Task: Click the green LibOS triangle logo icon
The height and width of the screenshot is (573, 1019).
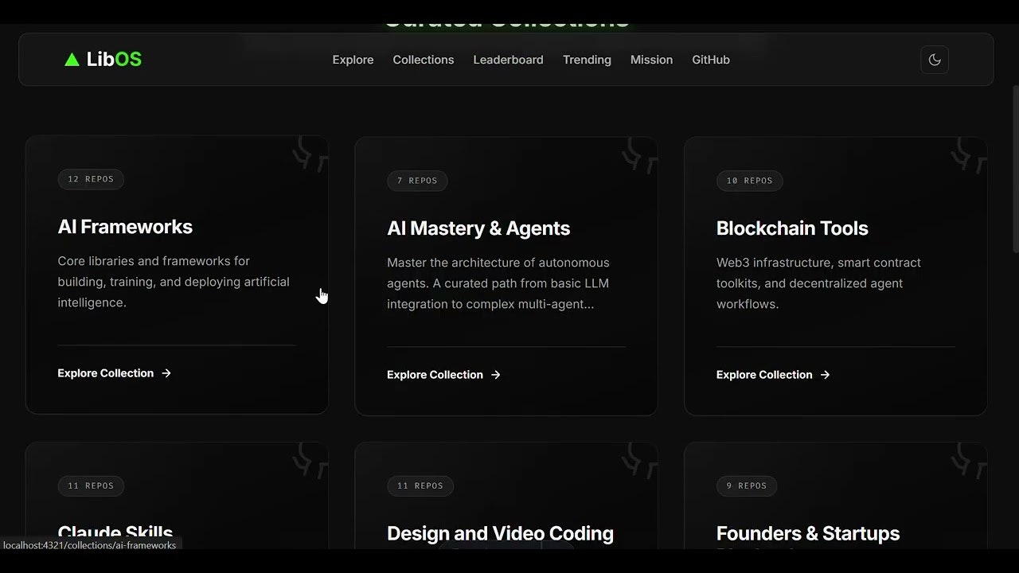Action: pyautogui.click(x=72, y=60)
